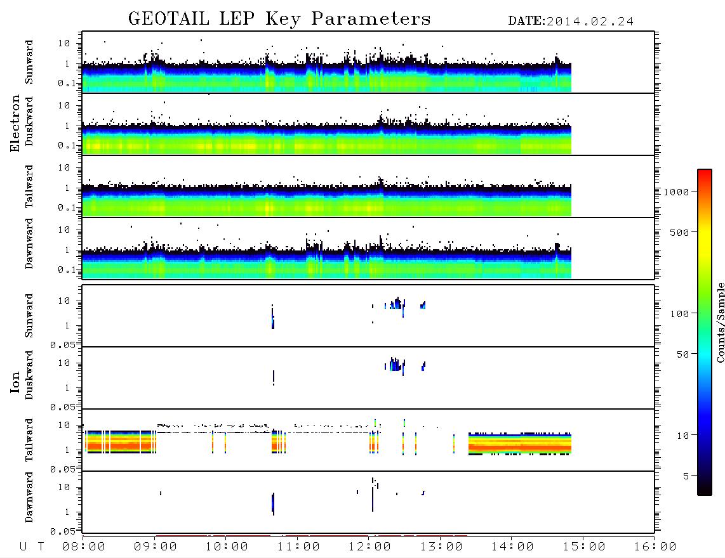725x558 pixels.
Task: Click the 15:00 time tick label
Action: [x=584, y=547]
